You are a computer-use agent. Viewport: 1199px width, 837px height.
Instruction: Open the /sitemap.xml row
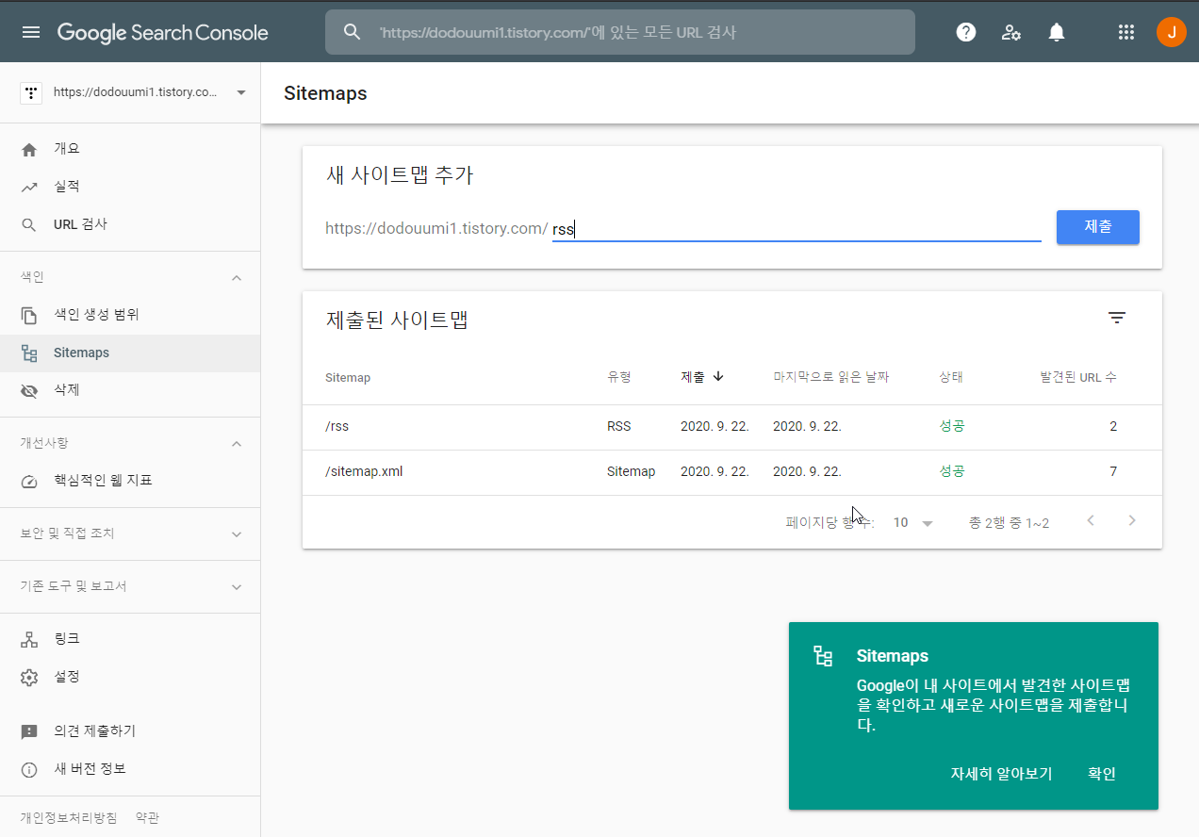click(732, 471)
